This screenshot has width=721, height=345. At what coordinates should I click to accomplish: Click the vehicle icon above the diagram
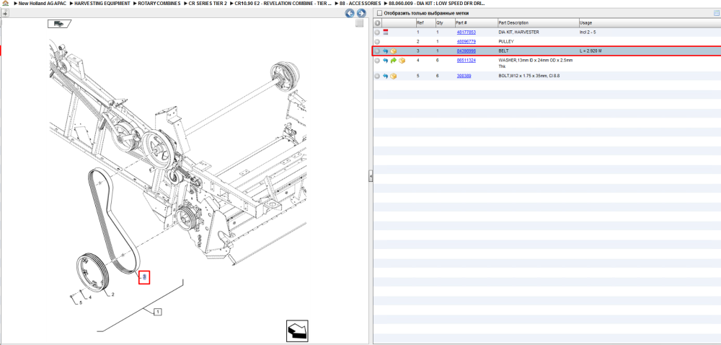point(59,24)
